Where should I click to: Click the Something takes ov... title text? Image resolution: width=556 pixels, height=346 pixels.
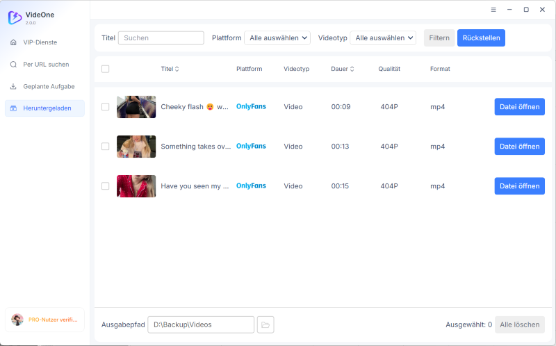pyautogui.click(x=196, y=147)
